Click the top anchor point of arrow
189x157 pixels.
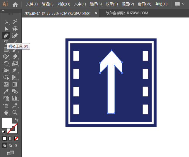(x=112, y=50)
